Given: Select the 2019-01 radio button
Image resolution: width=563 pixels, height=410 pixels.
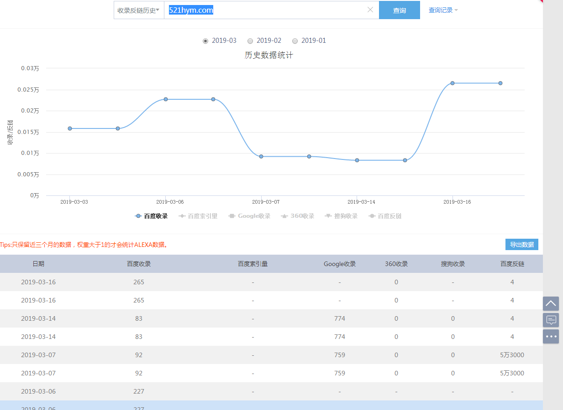Looking at the screenshot, I should [x=295, y=41].
